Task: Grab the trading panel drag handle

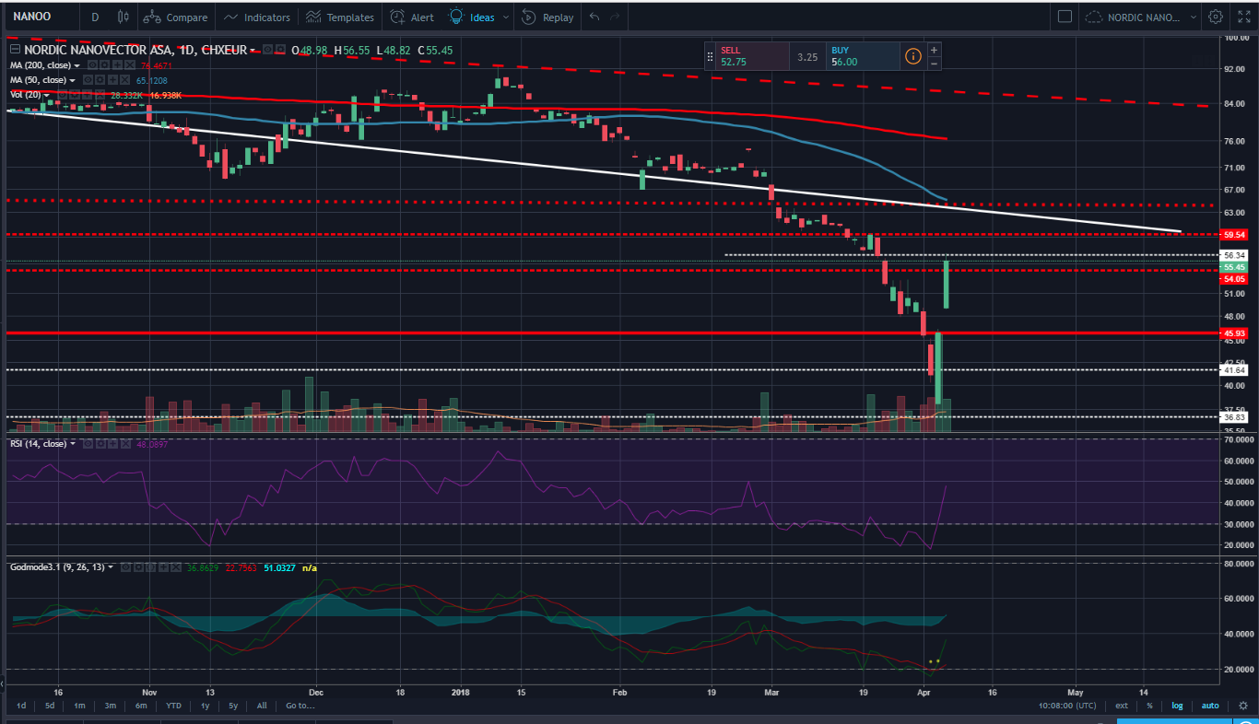Action: [710, 56]
